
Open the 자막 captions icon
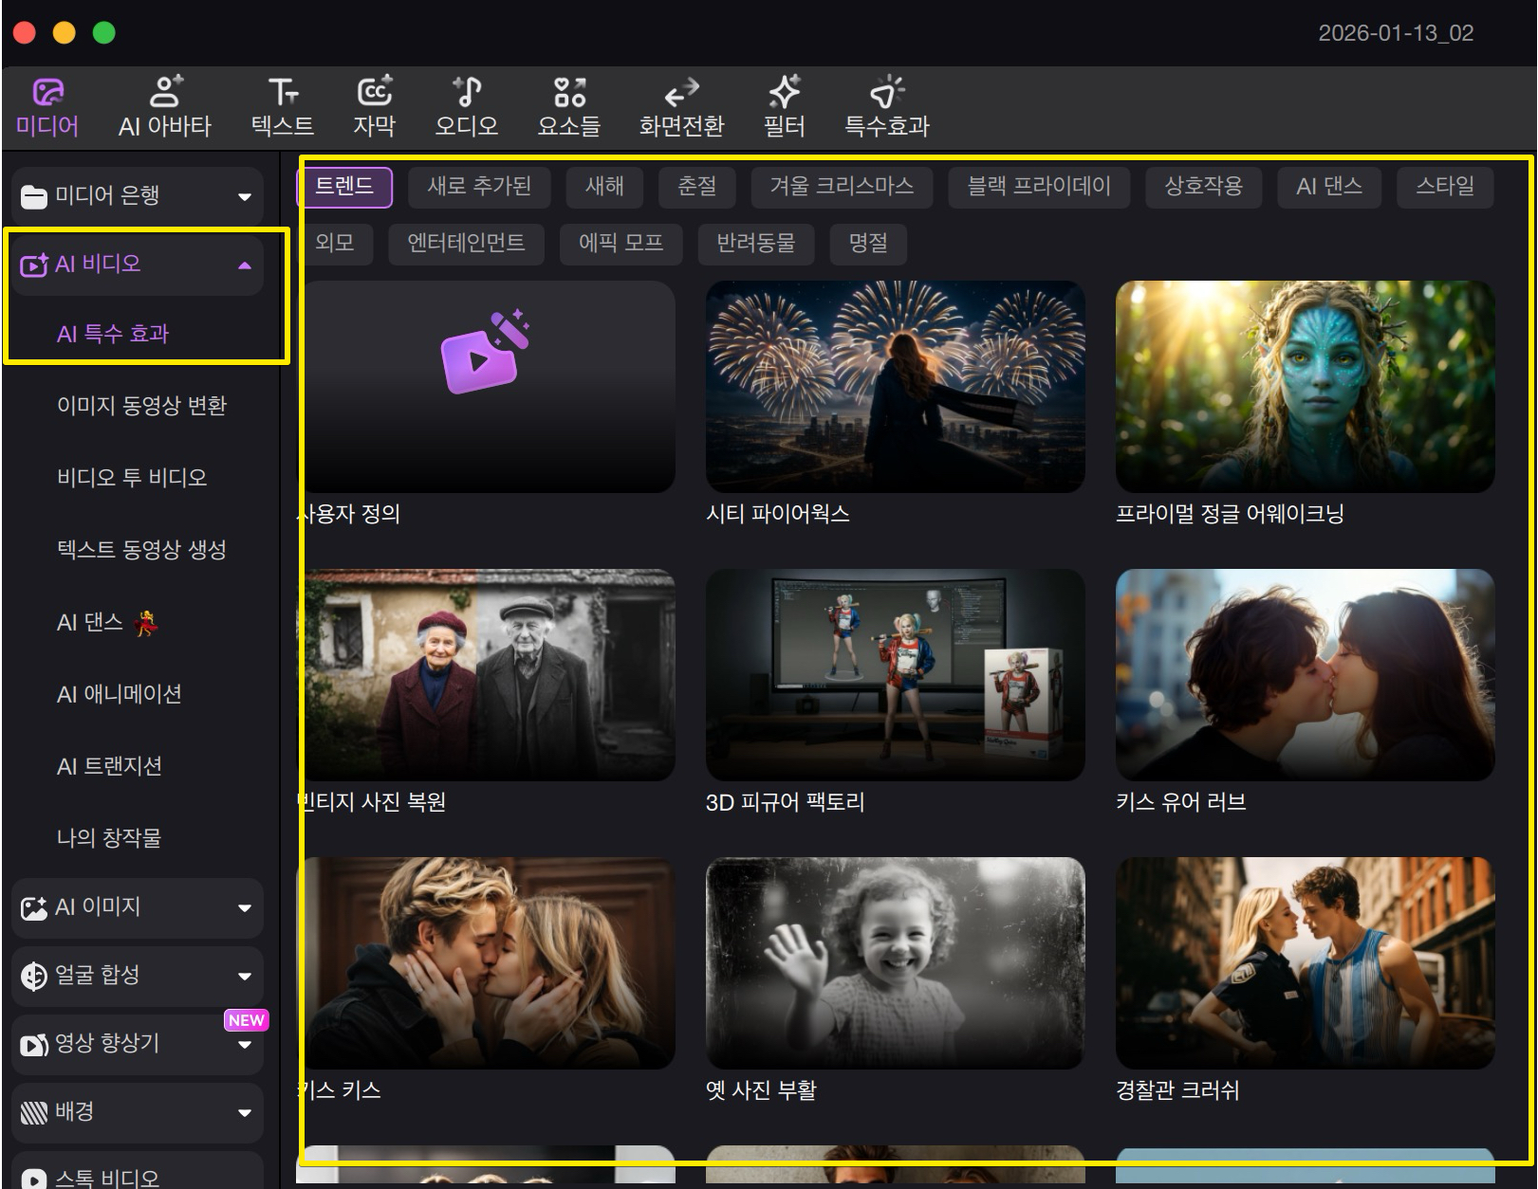tap(375, 92)
